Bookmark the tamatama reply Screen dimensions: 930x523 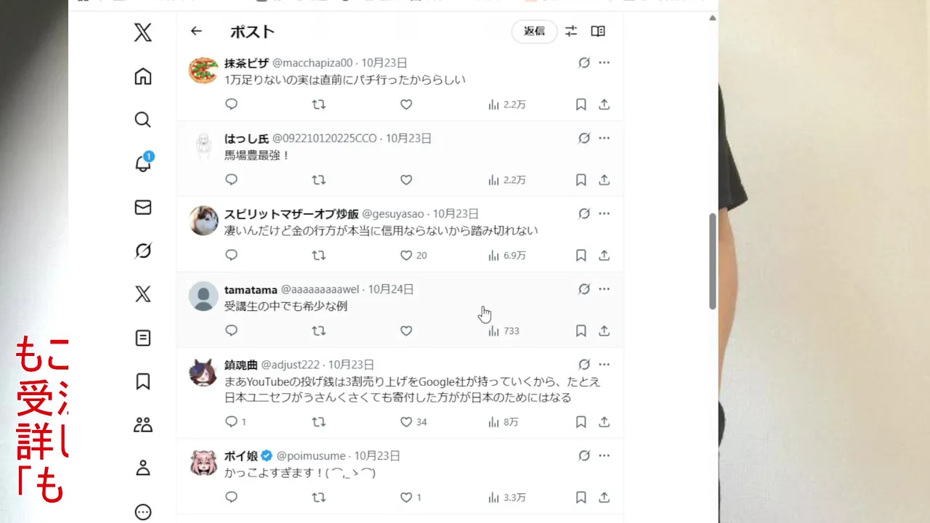pyautogui.click(x=581, y=331)
